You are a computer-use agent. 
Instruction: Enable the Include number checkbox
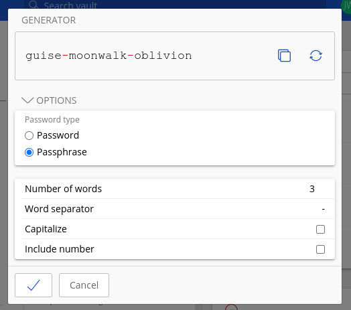pos(320,249)
